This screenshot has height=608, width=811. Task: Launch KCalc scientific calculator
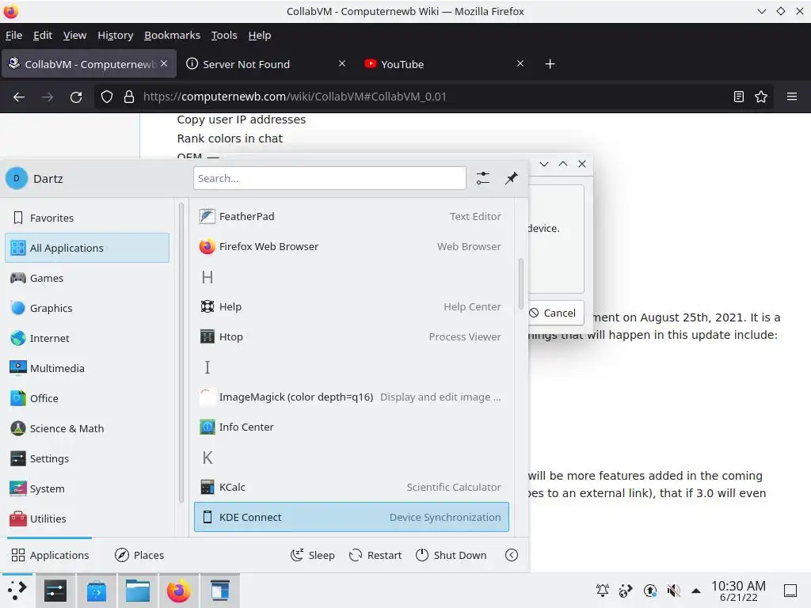[351, 487]
